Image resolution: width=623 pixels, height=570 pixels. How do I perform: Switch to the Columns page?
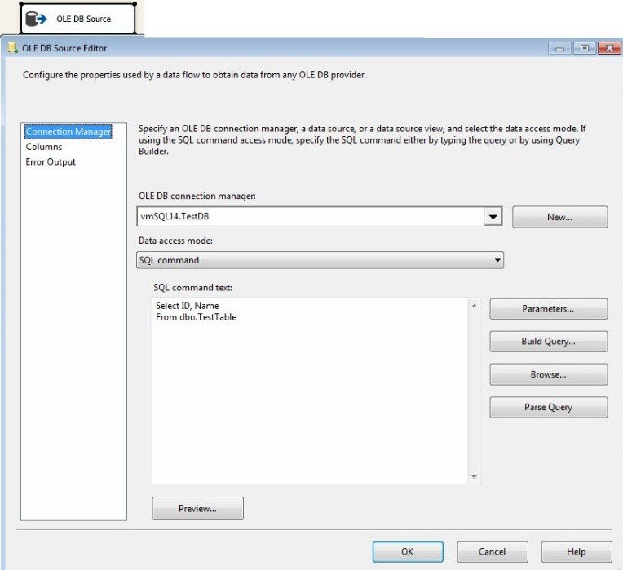(44, 147)
